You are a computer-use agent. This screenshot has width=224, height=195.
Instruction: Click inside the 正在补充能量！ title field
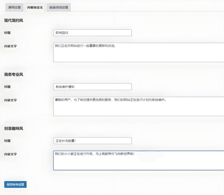pyautogui.click(x=92, y=140)
